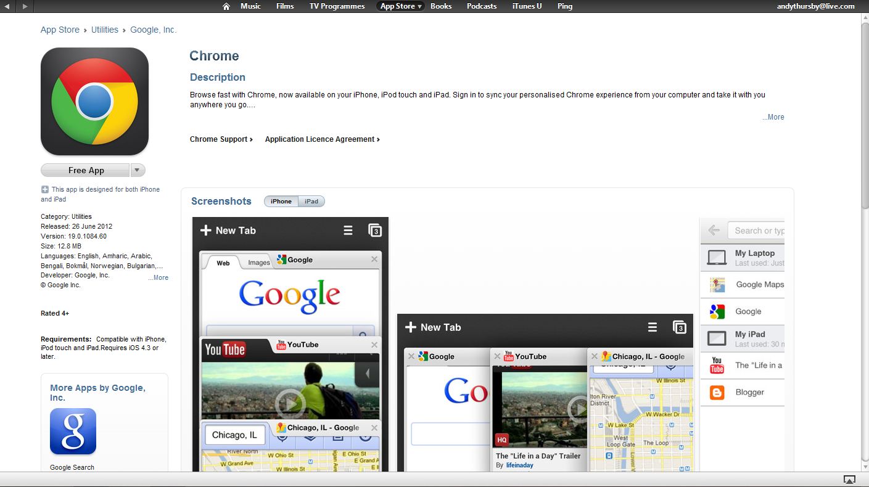Open the iTunes U tab
Viewport: 869px width, 487px height.
coord(527,6)
